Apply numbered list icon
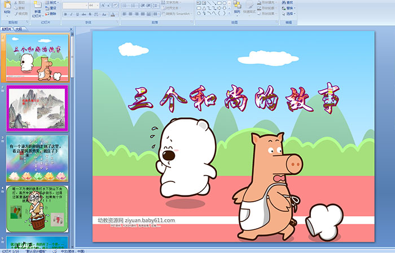Viewport: 395px width, 253px height. tap(134, 6)
